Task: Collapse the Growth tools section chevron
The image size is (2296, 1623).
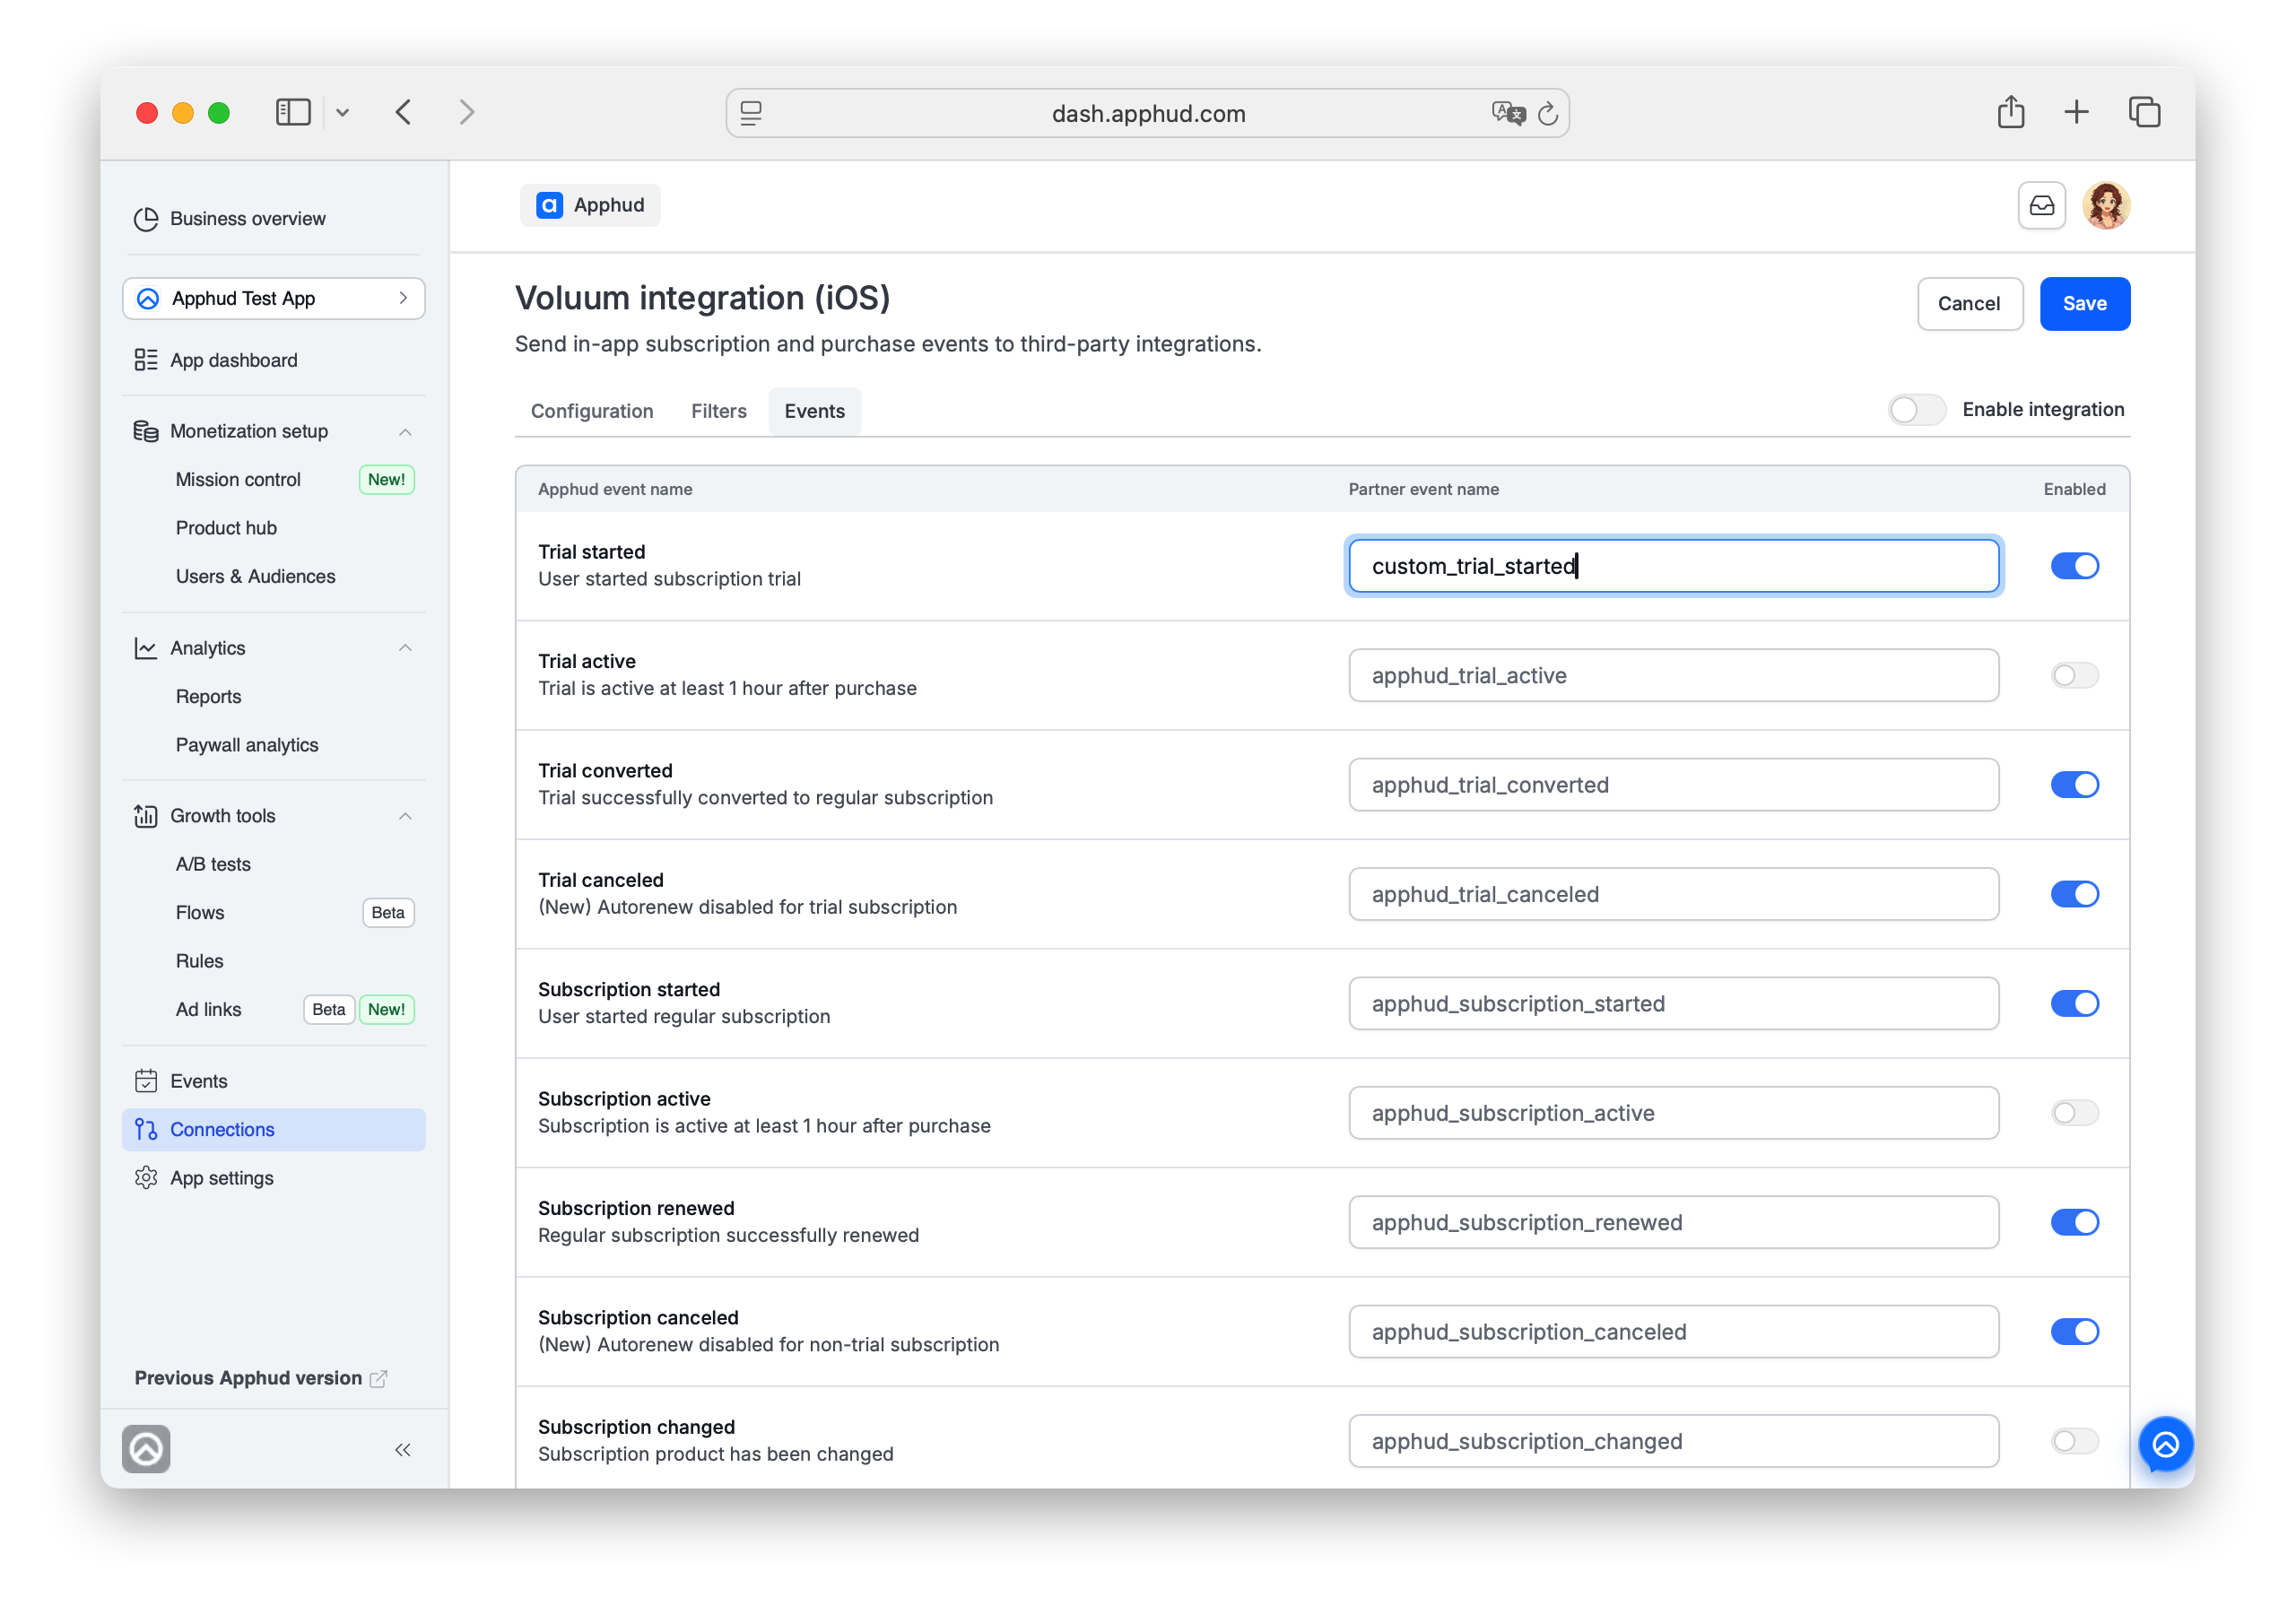Action: (405, 816)
